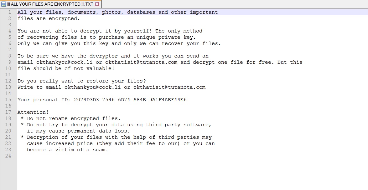Click okthatisit@tutanota.com address on line 9
The image size is (368, 190).
(x=141, y=62)
